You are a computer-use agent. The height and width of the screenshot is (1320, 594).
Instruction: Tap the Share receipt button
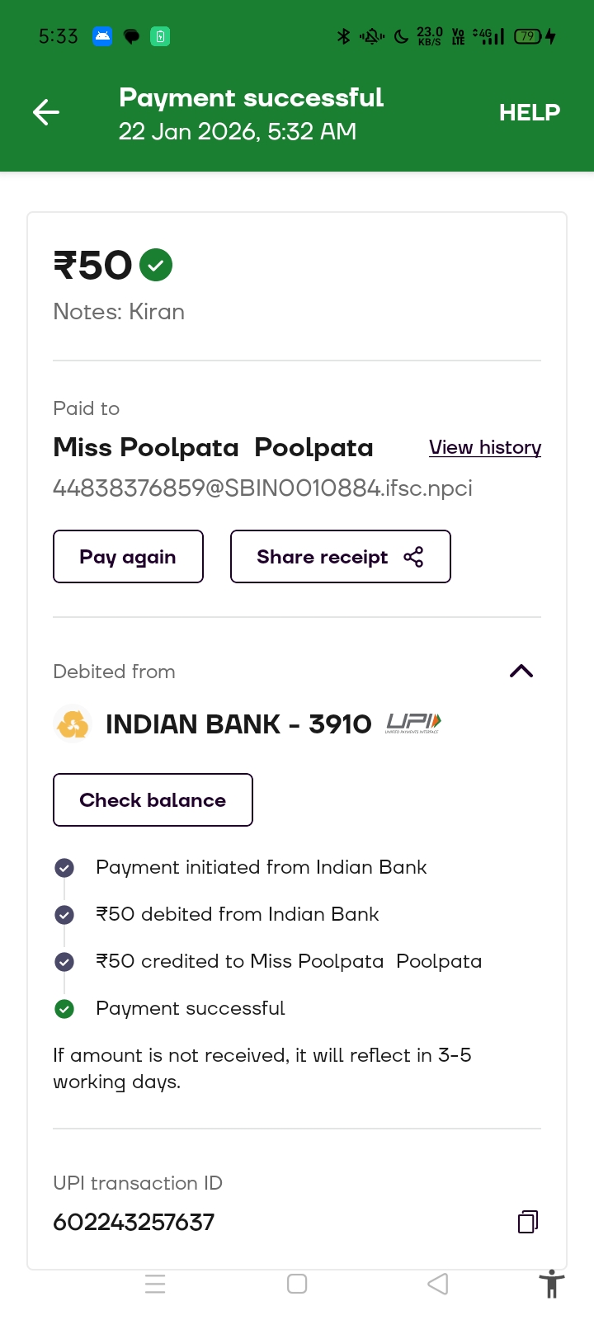tap(340, 557)
